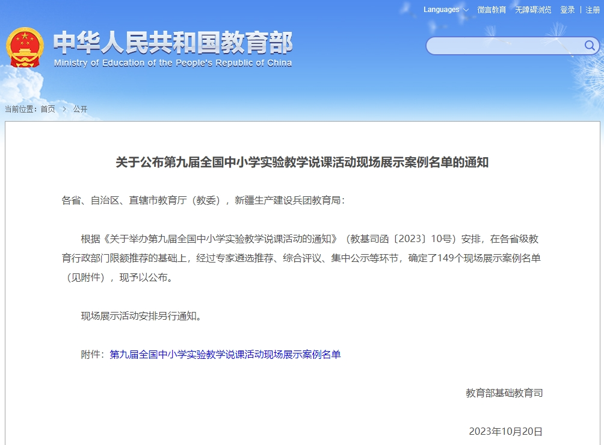Open the 第九届全国中小学实验教学说课活动现场展示案例名单 attachment
The height and width of the screenshot is (445, 604).
pyautogui.click(x=225, y=355)
